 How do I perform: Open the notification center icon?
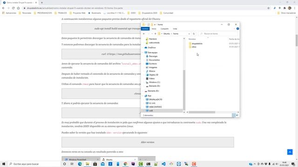point(293,164)
